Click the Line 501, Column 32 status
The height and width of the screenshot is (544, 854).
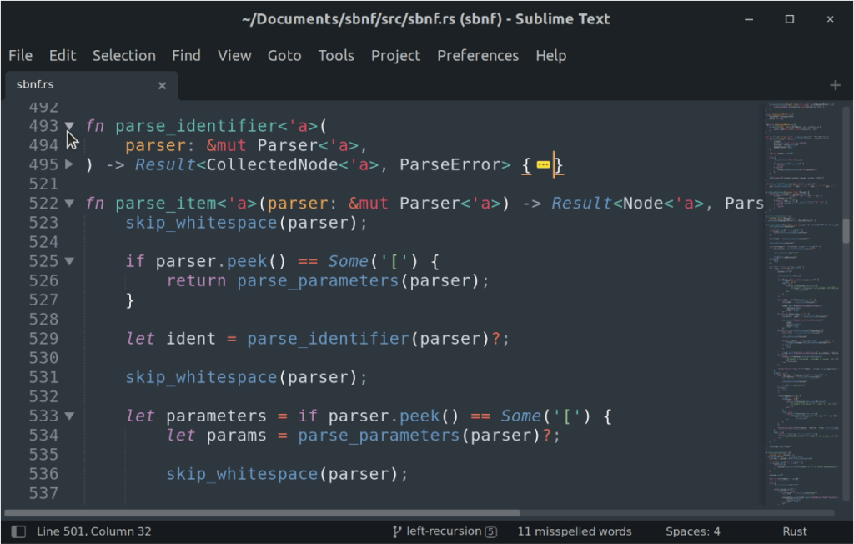click(93, 531)
